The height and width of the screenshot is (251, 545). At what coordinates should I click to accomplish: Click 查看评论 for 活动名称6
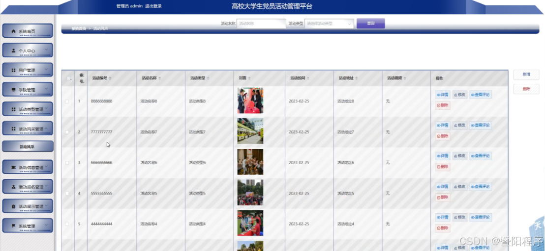(x=481, y=156)
